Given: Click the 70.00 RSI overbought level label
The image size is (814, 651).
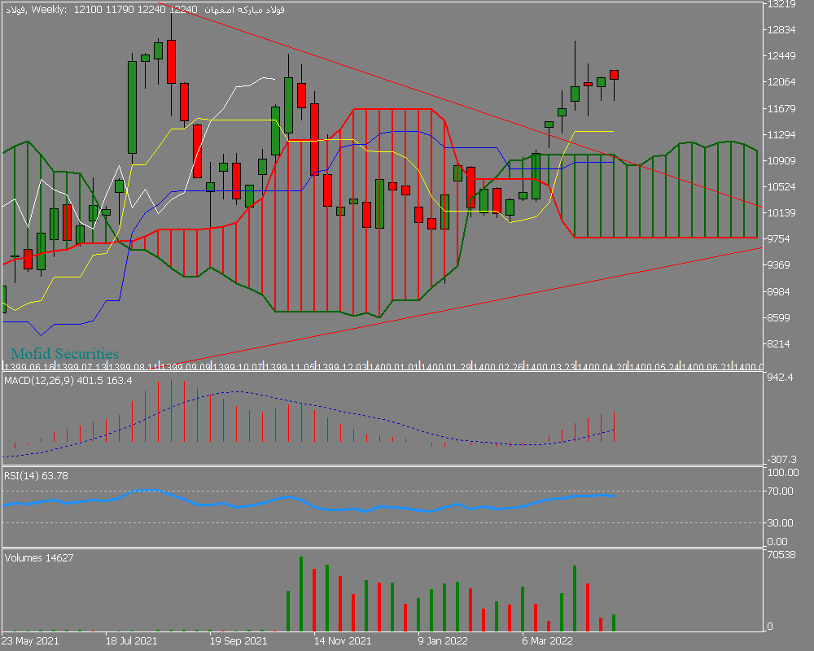Looking at the screenshot, I should [781, 492].
